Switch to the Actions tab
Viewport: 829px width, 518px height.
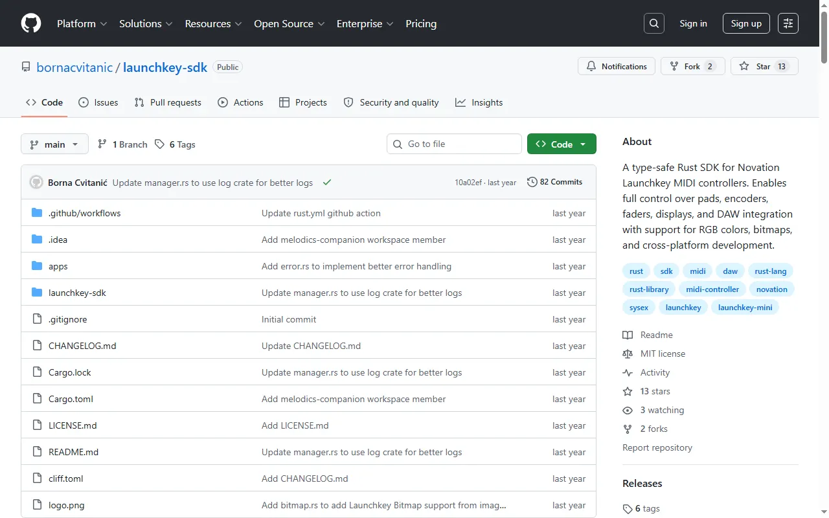click(x=241, y=102)
